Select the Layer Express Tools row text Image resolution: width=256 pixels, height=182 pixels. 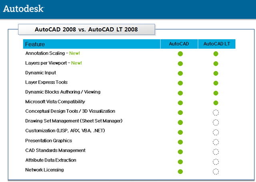click(46, 82)
